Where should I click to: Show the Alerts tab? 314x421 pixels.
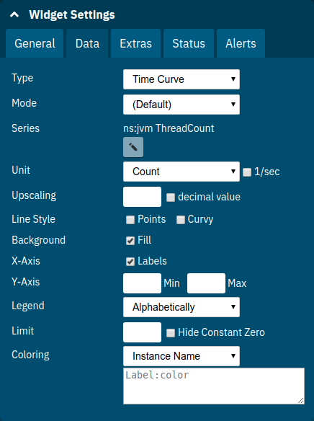pos(241,43)
